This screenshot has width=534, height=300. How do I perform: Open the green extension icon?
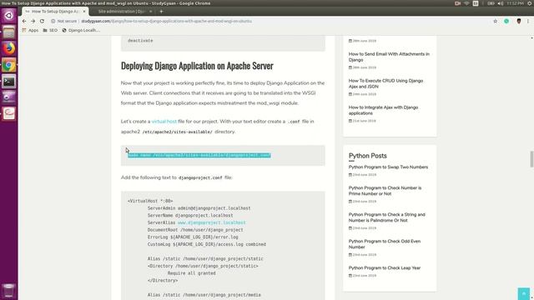[x=506, y=21]
